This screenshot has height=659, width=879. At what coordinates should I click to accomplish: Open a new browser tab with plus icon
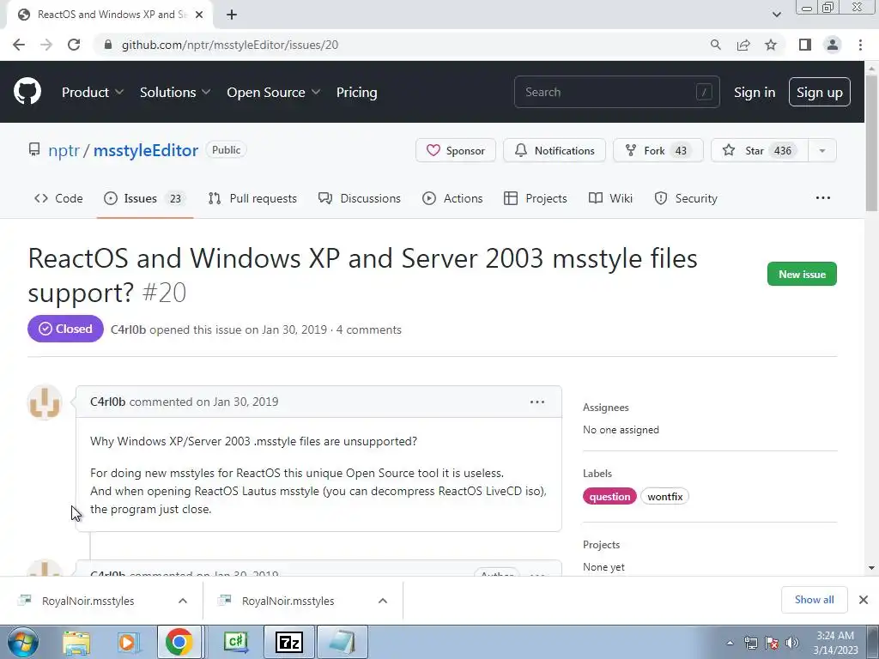[x=232, y=15]
